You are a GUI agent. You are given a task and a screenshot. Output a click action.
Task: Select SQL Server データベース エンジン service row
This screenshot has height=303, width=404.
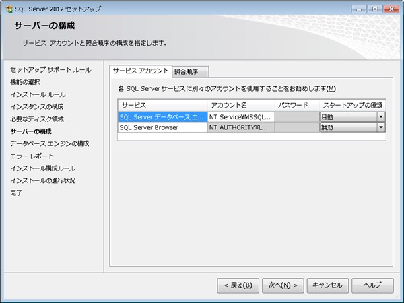[x=163, y=117]
